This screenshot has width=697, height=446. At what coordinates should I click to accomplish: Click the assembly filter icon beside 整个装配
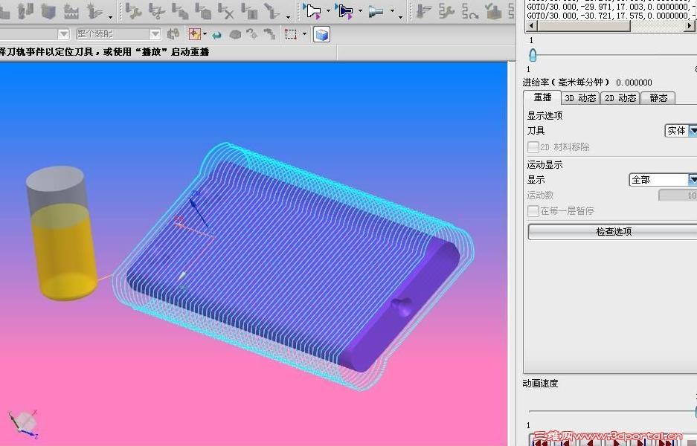point(173,33)
